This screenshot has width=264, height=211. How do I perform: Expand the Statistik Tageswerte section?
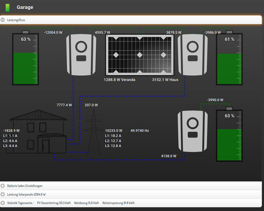tap(2, 203)
